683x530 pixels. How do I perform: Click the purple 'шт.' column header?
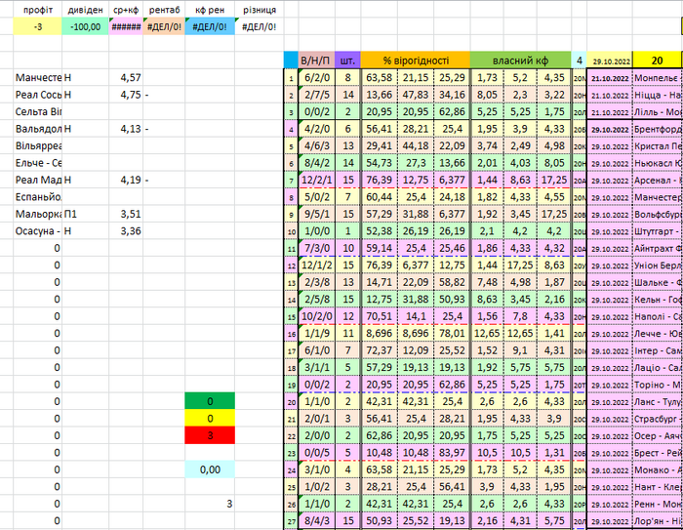[x=347, y=61]
